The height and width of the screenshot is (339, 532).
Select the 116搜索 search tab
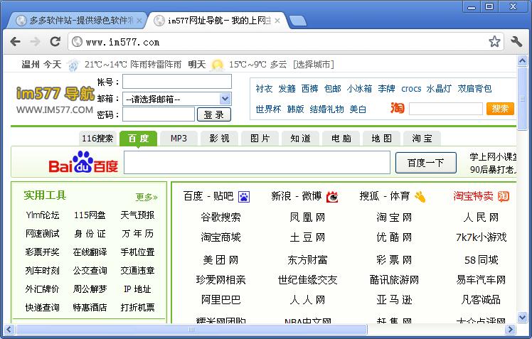[x=97, y=139]
